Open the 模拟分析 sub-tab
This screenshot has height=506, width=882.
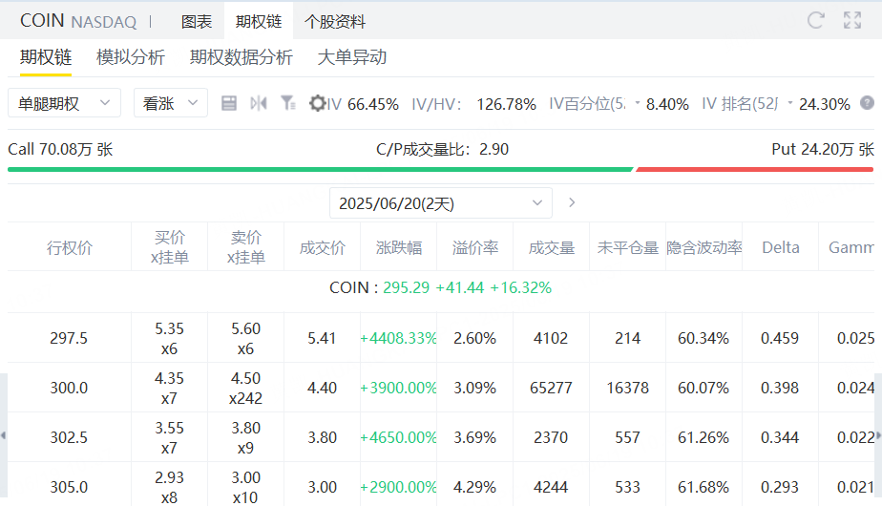(x=131, y=57)
